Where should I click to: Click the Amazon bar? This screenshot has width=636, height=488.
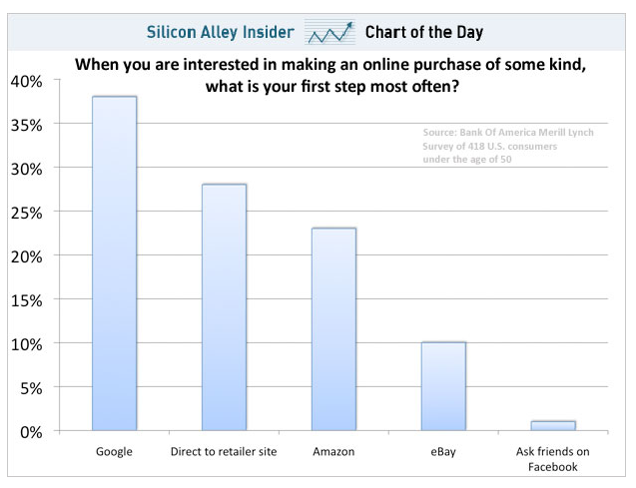(333, 329)
